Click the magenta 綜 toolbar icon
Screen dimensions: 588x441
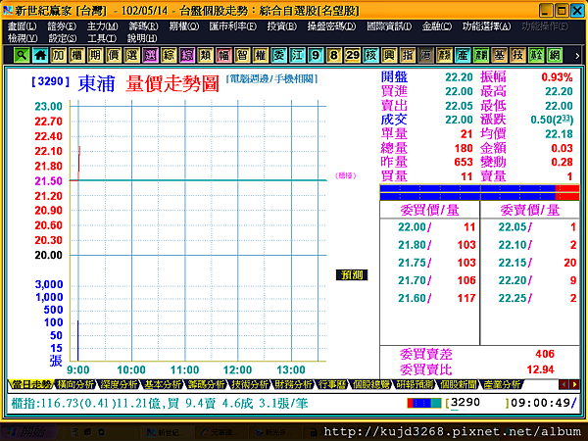(x=187, y=55)
